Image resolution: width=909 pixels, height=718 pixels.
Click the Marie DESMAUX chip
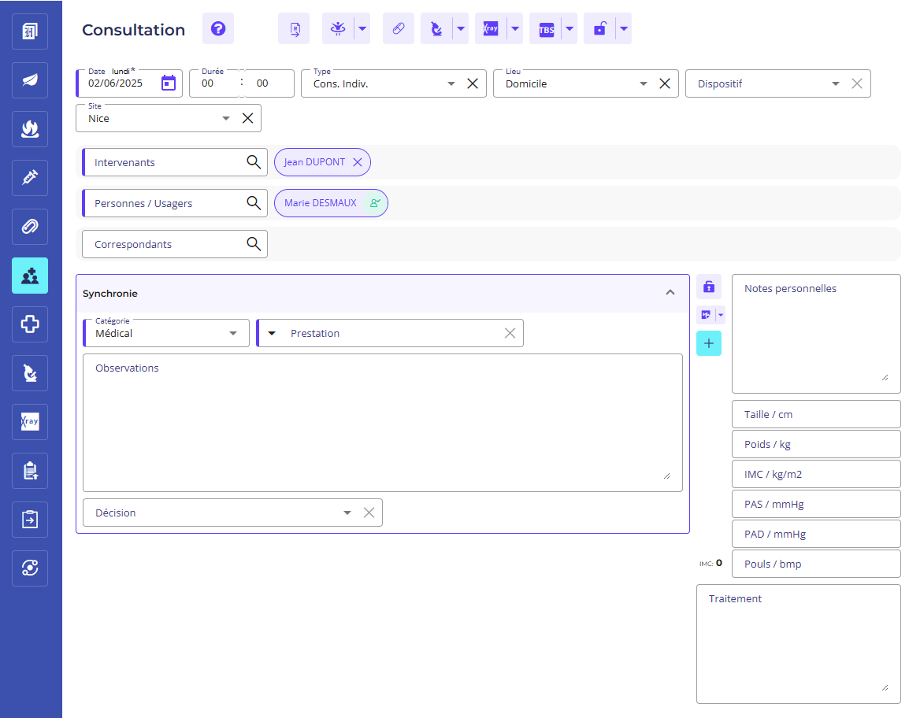click(x=331, y=203)
